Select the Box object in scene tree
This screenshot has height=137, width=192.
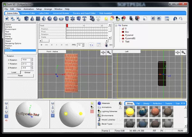127,32
